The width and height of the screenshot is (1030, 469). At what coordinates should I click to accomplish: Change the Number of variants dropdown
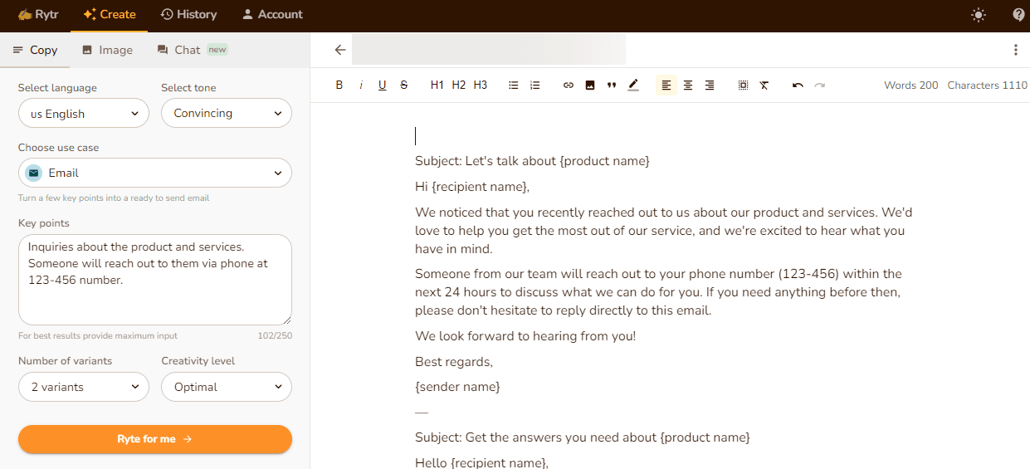[84, 387]
